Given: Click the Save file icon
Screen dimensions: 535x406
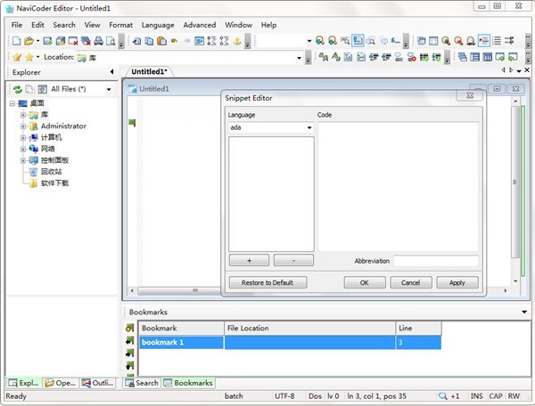Looking at the screenshot, I should coord(47,41).
